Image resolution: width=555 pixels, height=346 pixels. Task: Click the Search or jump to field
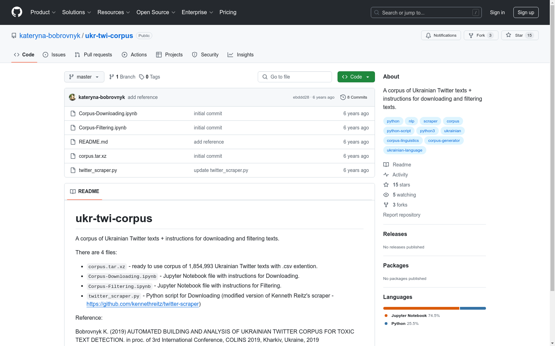click(x=426, y=12)
